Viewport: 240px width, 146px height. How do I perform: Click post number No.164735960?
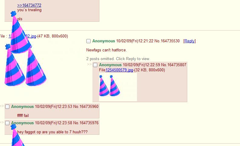[x=86, y=106]
